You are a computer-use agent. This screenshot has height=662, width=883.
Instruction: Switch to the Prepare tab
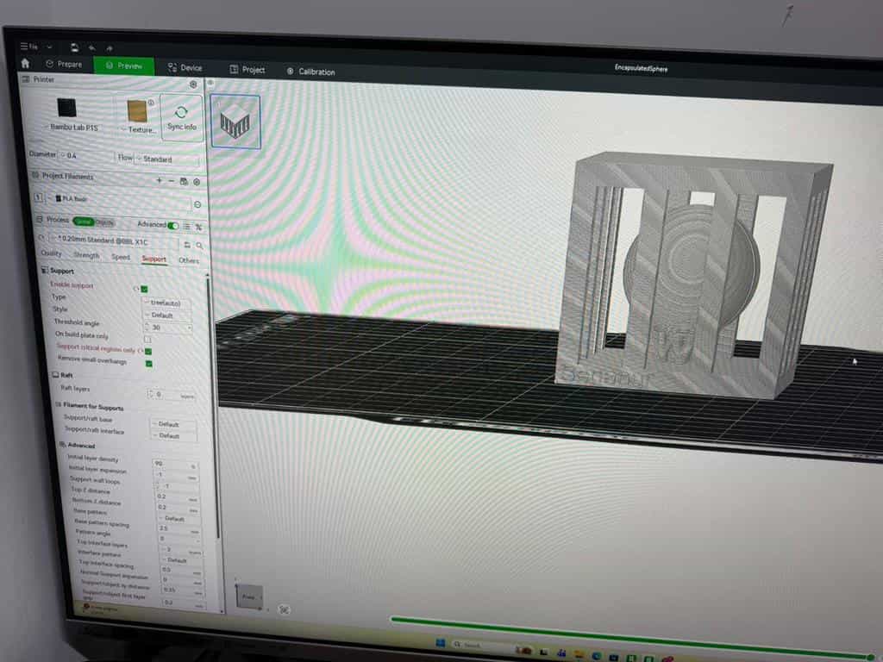click(x=64, y=64)
